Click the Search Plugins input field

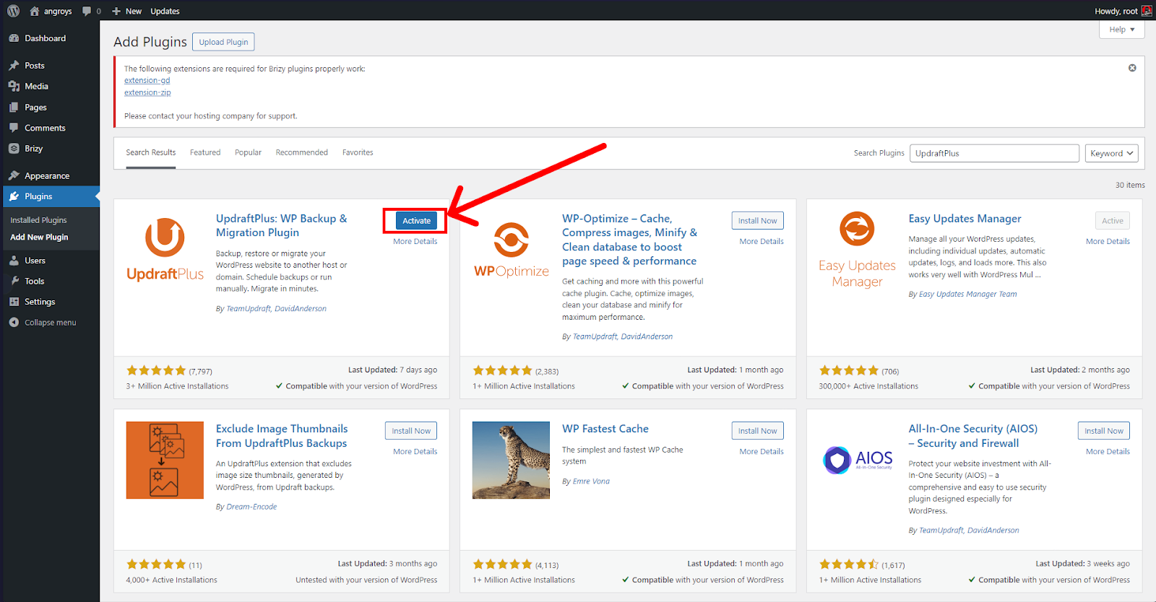[994, 153]
